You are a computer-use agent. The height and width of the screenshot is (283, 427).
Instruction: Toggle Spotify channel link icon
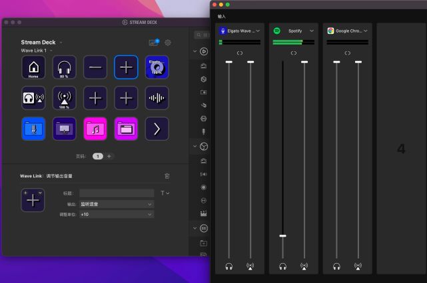tap(294, 53)
